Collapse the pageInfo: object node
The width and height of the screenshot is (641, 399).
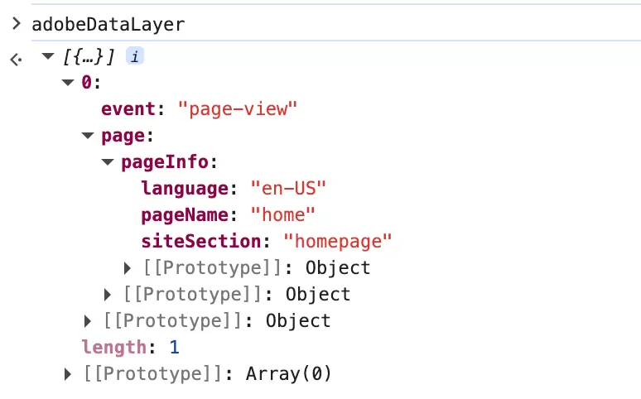pos(108,162)
